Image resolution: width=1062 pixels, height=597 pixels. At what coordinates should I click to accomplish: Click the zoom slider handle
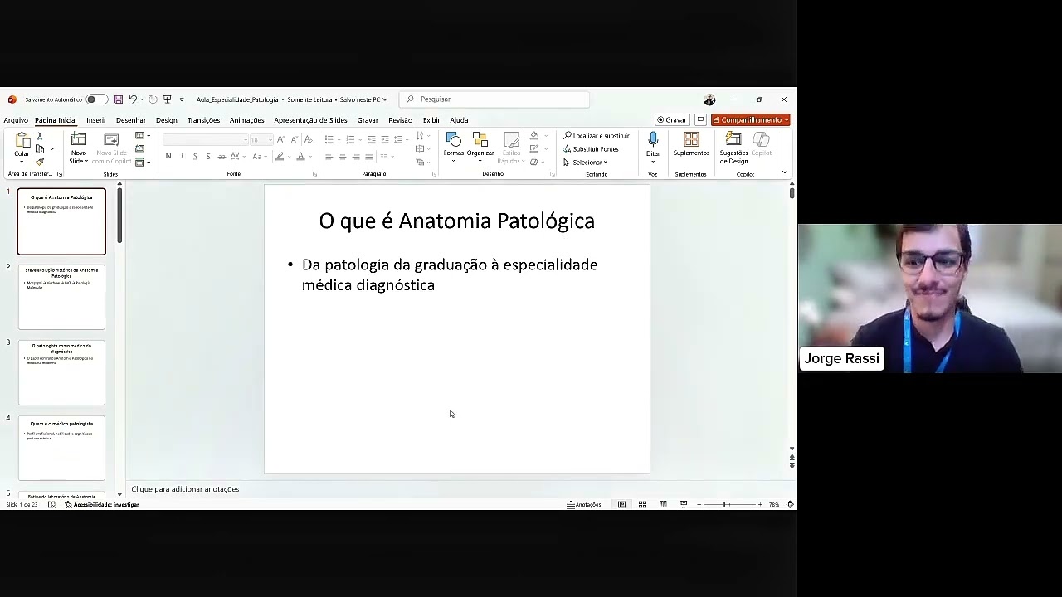(724, 505)
